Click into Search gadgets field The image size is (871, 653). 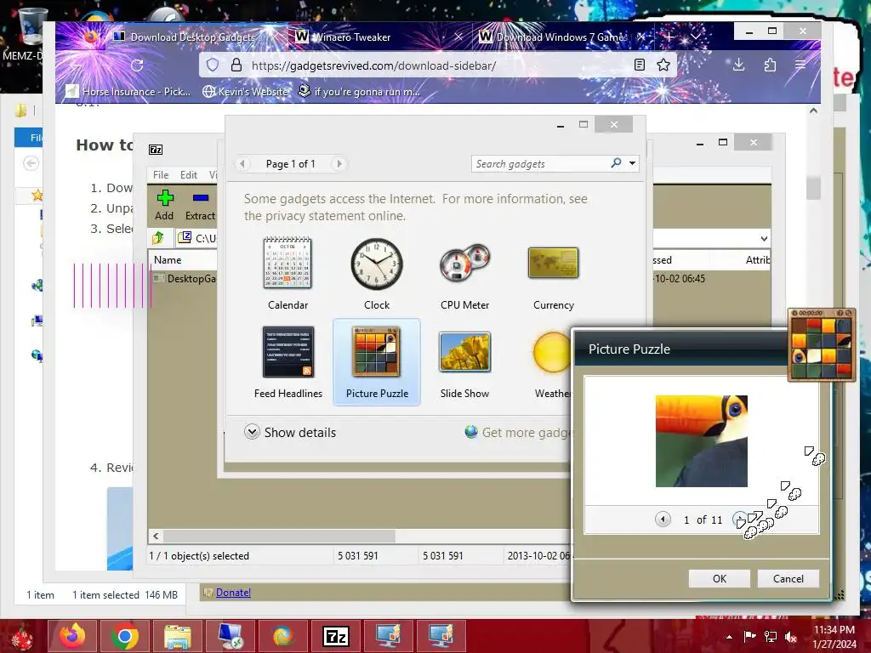[540, 164]
